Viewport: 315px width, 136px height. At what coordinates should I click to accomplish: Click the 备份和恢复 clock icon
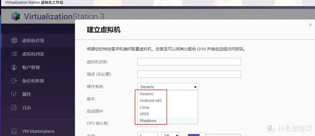(x=14, y=81)
